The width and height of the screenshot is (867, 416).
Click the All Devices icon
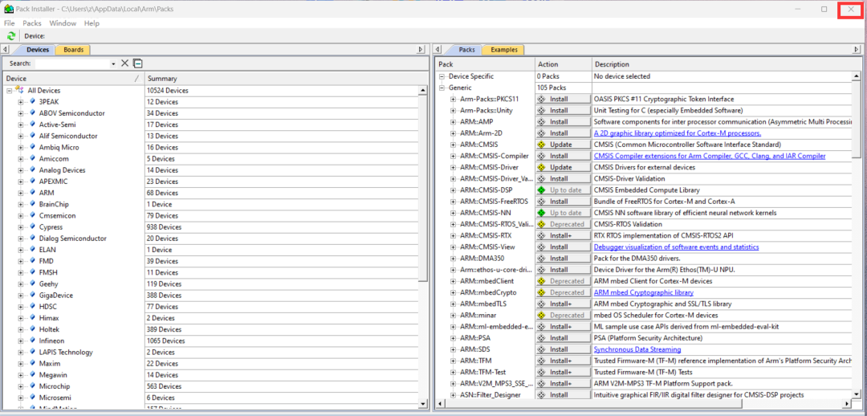19,90
